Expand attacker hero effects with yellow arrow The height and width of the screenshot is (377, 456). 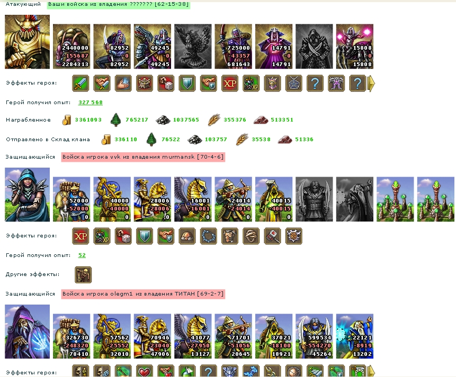click(x=371, y=84)
